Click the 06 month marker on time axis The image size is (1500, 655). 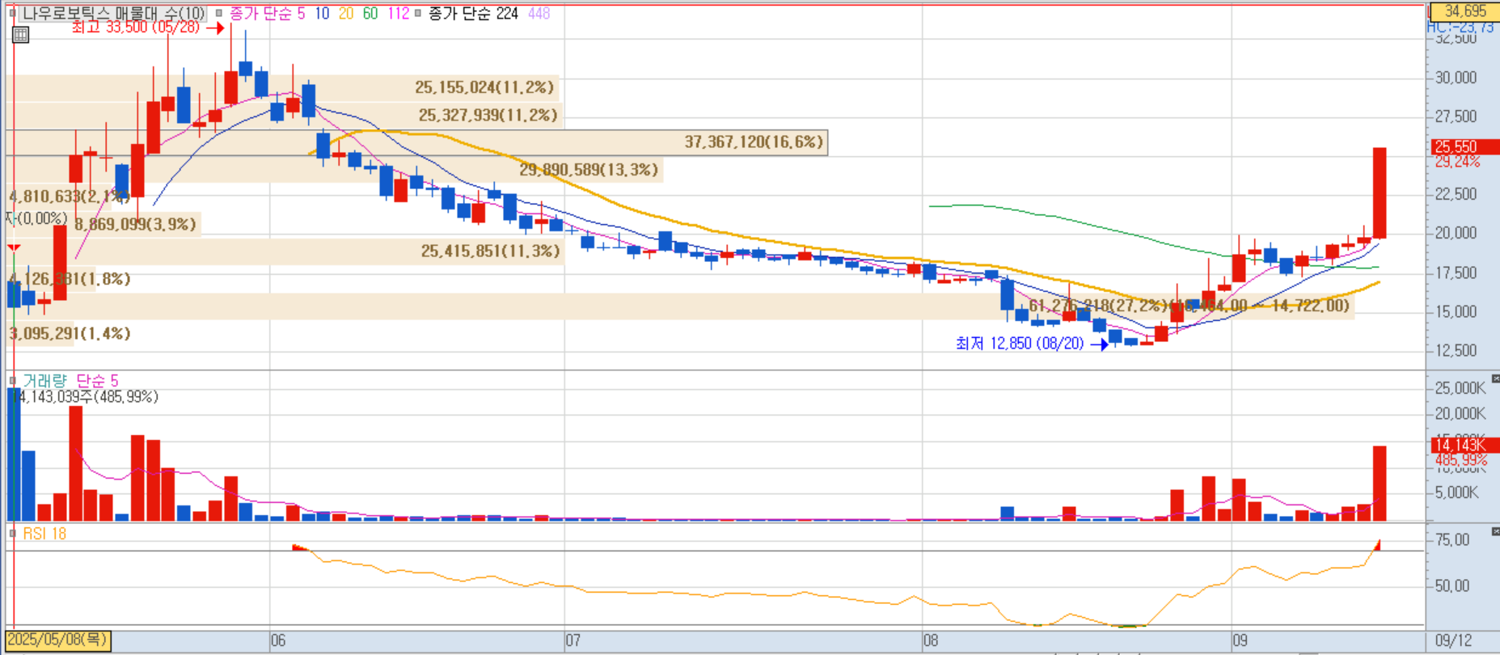tap(278, 640)
